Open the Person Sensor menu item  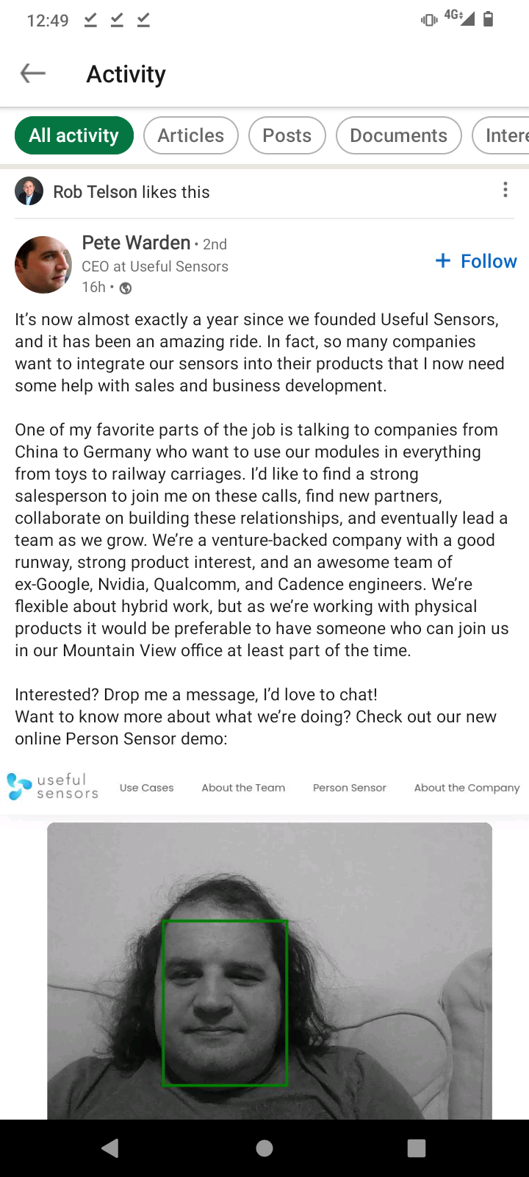tap(350, 788)
